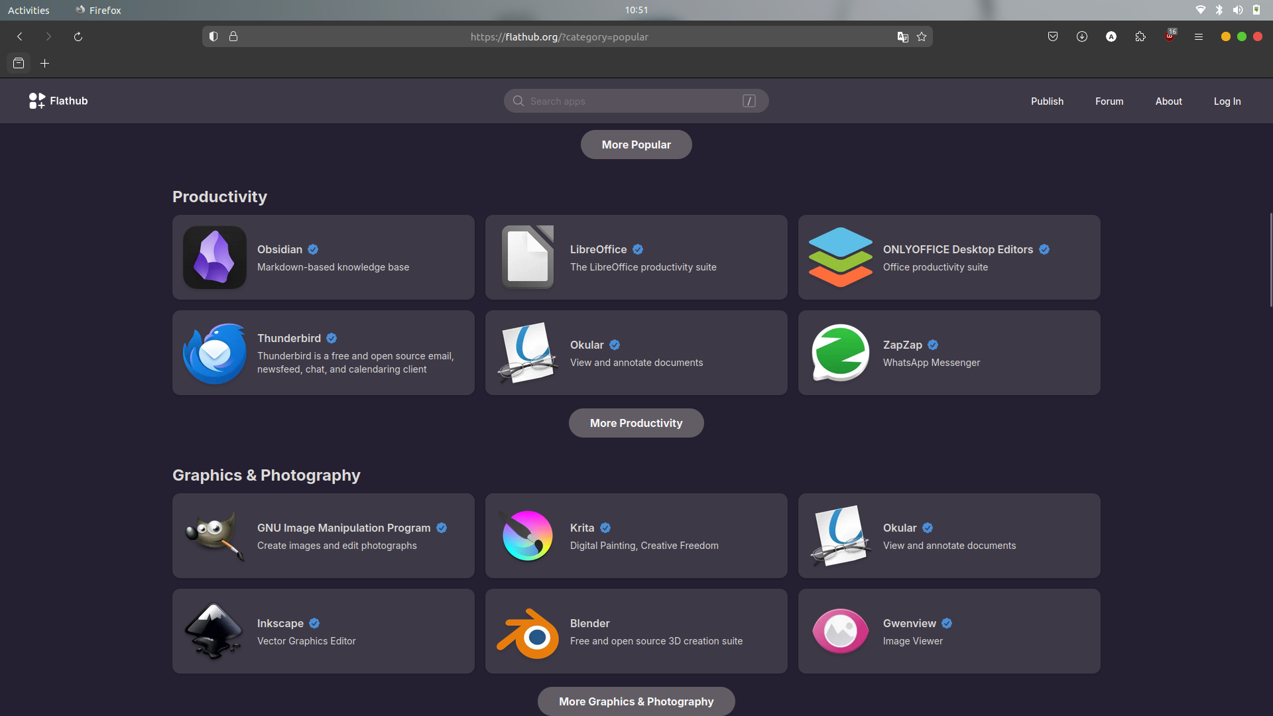
Task: Open the Publish page link
Action: click(1047, 101)
